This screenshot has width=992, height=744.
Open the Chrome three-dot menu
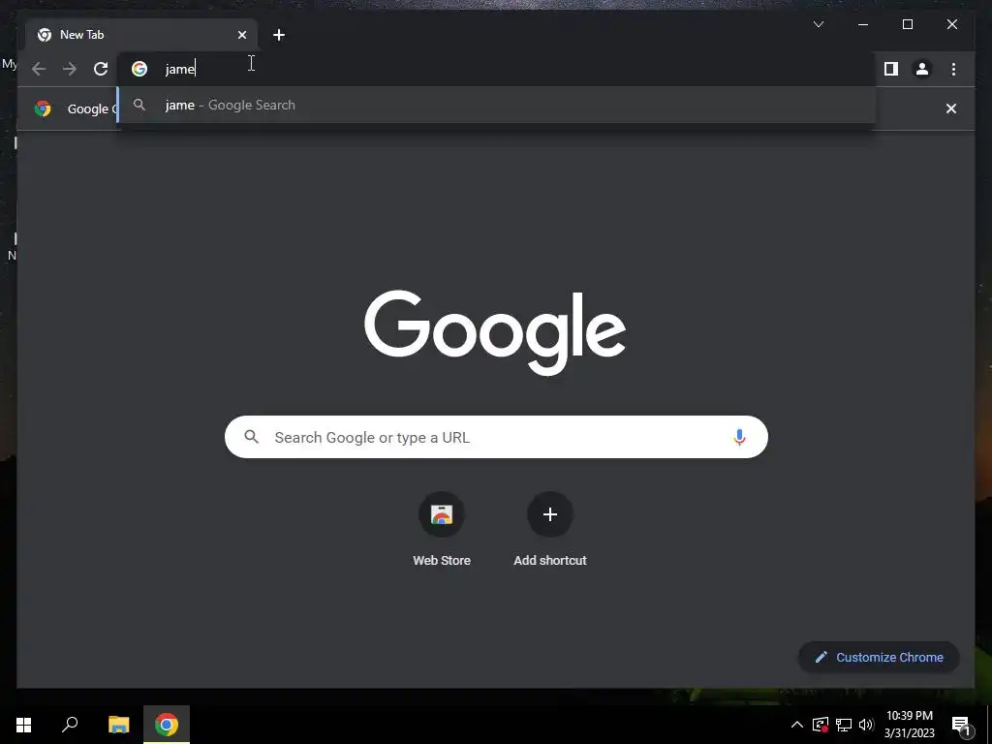click(953, 69)
